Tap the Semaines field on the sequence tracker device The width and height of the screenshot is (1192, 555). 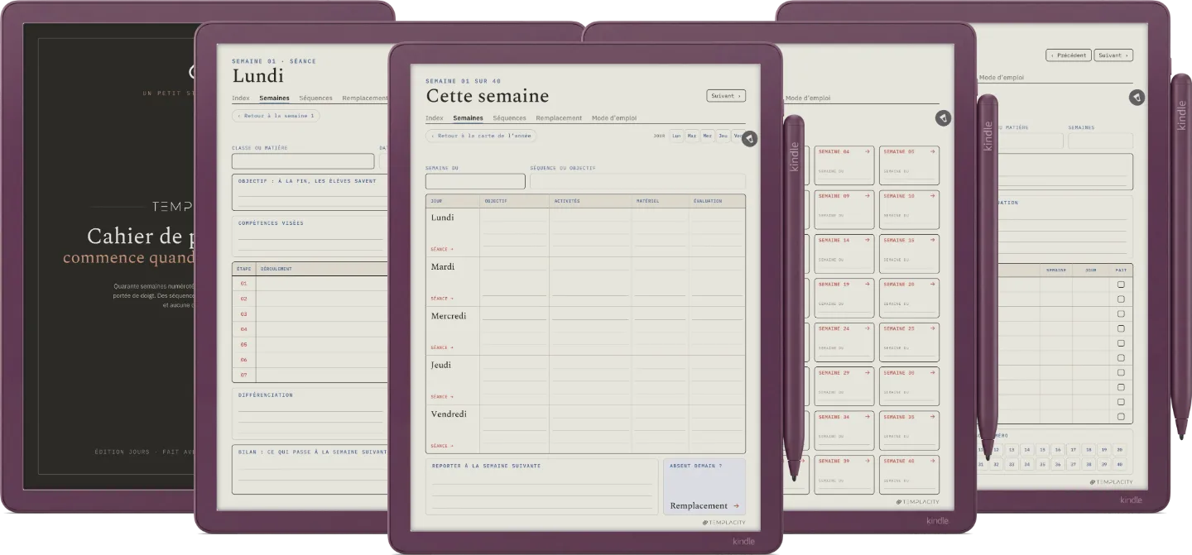pos(1100,141)
